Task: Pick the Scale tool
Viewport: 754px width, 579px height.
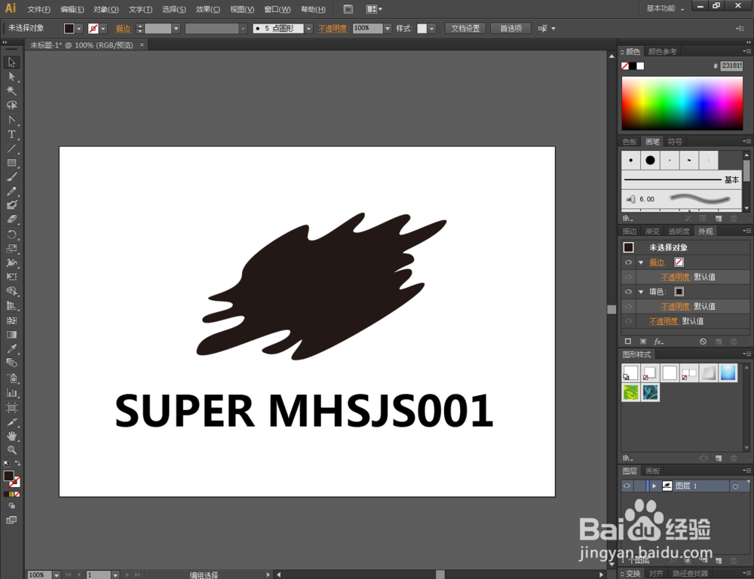Action: tap(11, 249)
